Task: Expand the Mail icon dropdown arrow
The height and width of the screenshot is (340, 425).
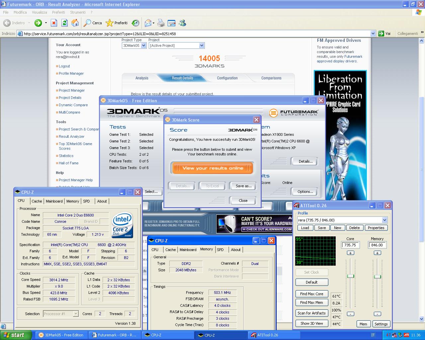Action: 153,23
